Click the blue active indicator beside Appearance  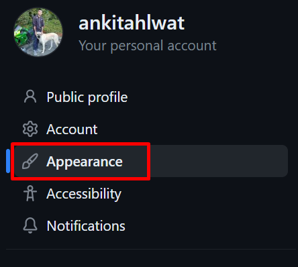pyautogui.click(x=8, y=161)
